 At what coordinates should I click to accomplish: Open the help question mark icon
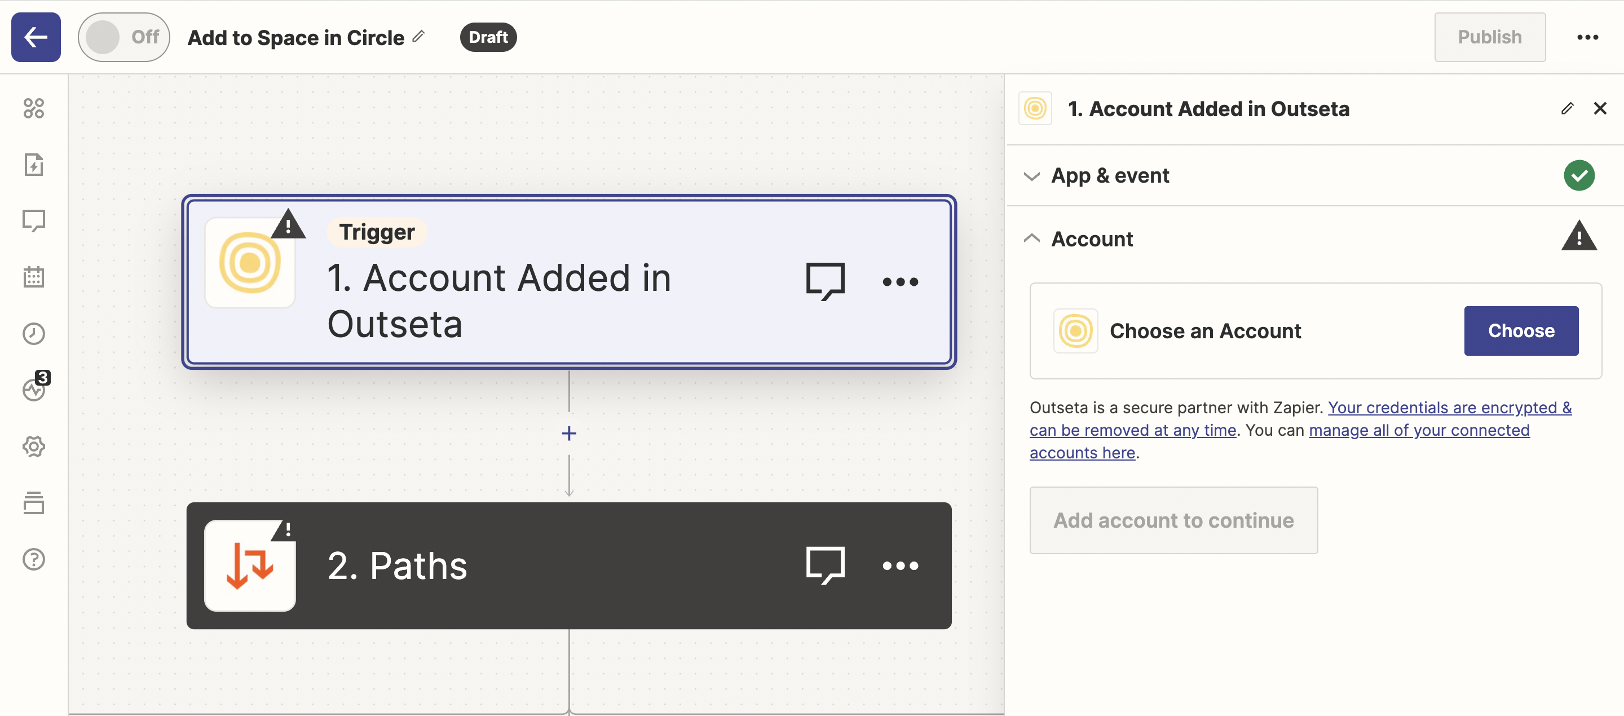coord(34,559)
